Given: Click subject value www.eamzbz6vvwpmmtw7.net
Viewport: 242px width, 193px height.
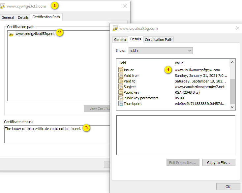Looking at the screenshot, I should coord(199,87).
